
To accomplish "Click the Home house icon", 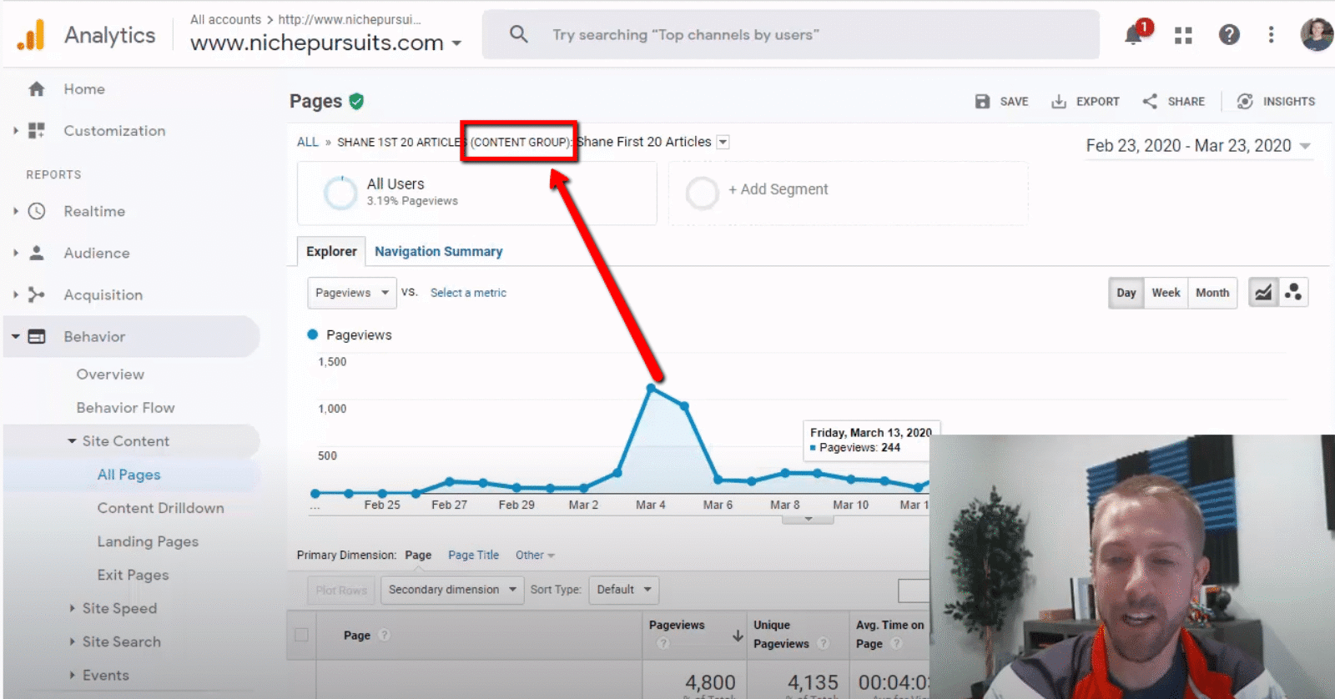I will tap(37, 89).
